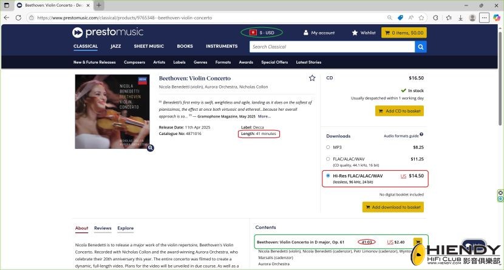Switch to the About tab
Viewport: 504px width, 270px height.
(81, 228)
